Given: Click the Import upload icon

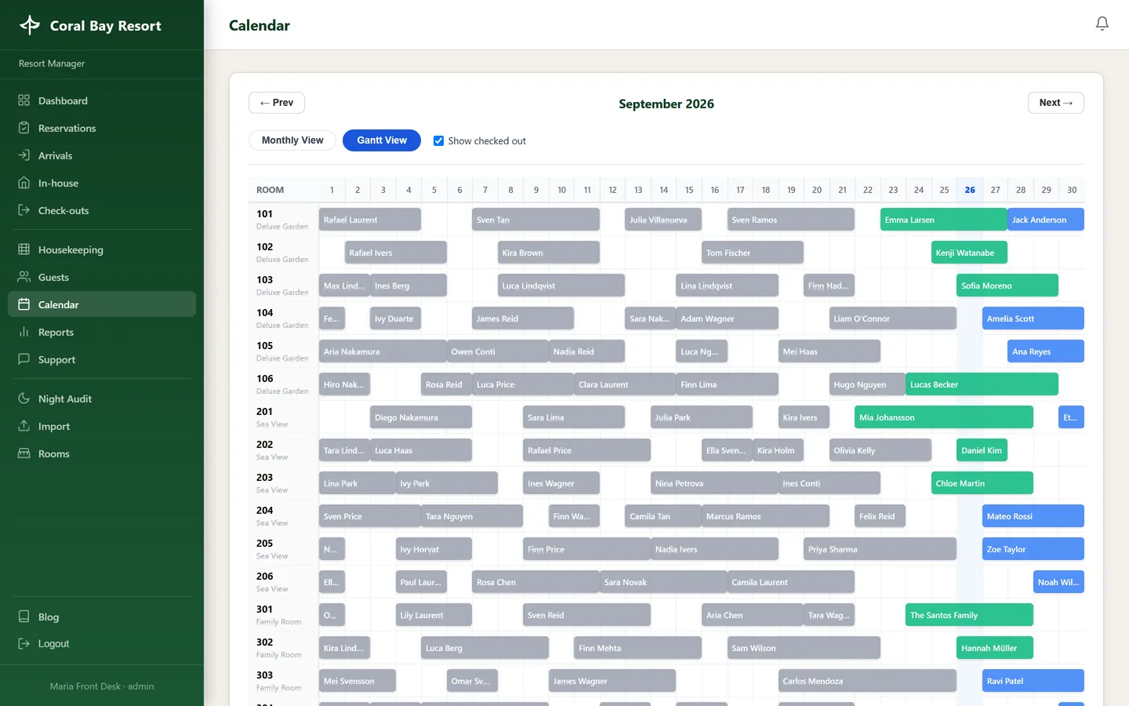Looking at the screenshot, I should pos(24,426).
